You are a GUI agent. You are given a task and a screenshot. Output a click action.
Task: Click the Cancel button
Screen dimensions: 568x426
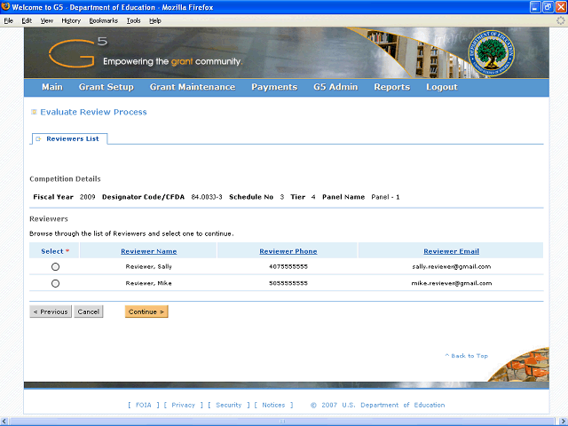[89, 312]
